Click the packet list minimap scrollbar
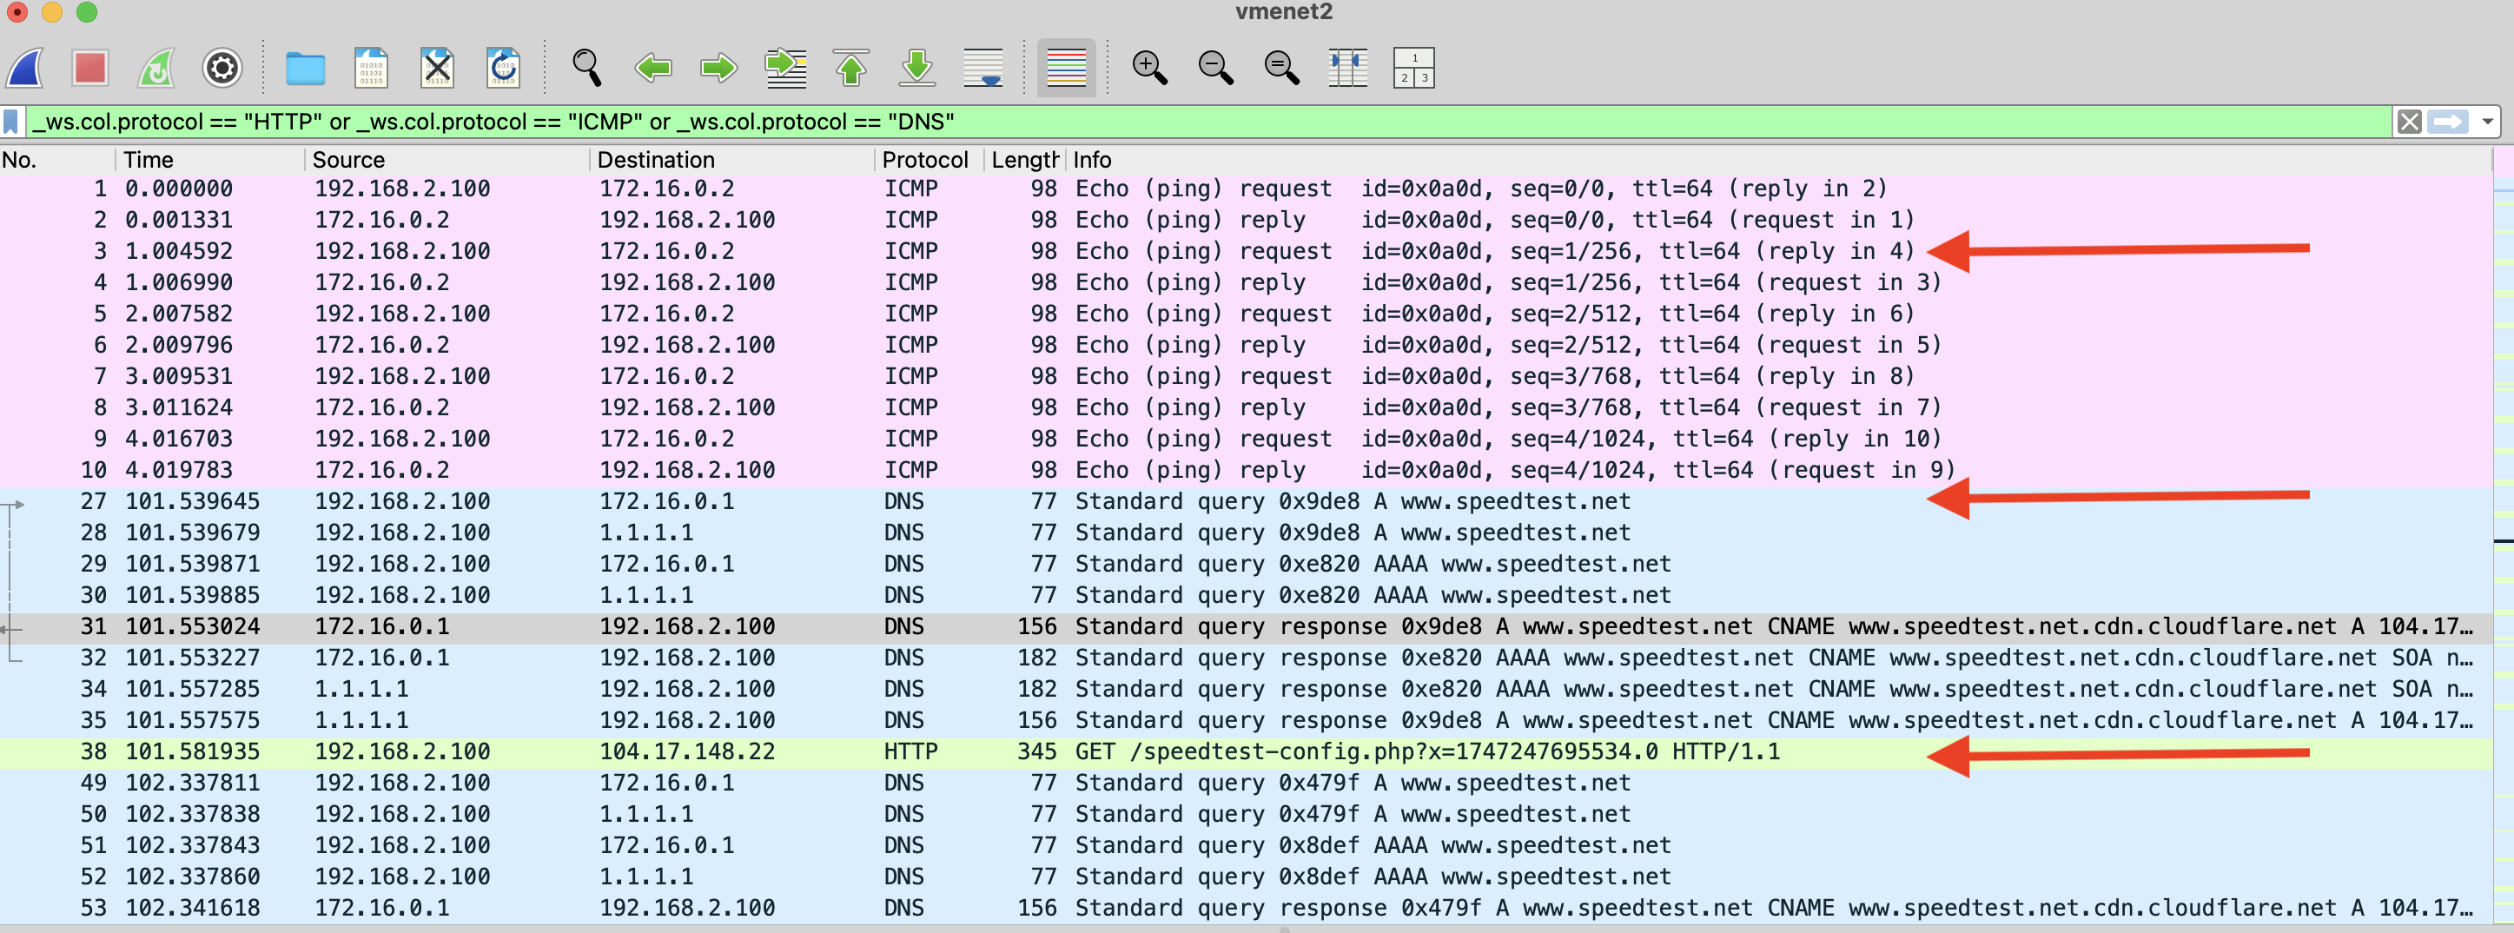The height and width of the screenshot is (933, 2514). (2504, 535)
